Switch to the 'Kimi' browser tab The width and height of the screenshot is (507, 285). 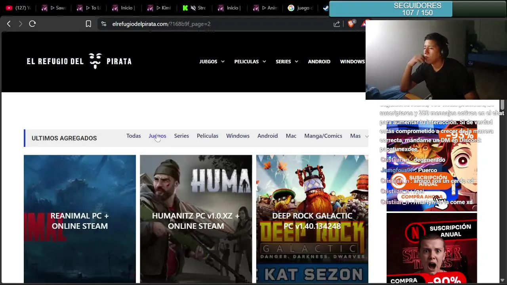[159, 8]
